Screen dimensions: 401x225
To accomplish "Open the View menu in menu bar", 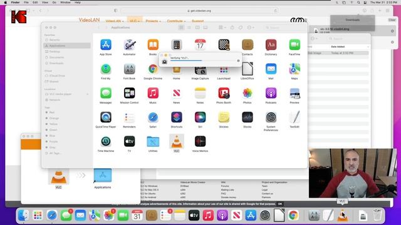I will tap(44, 2).
